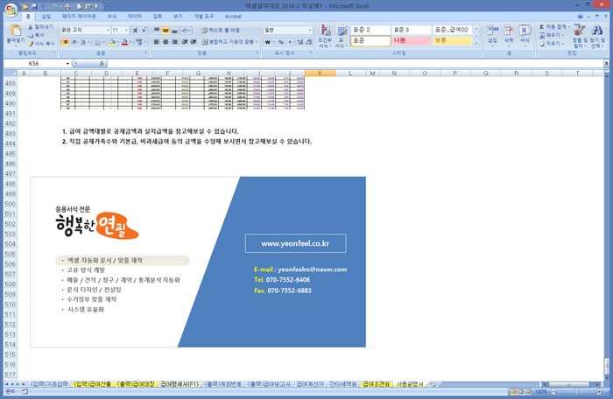Select the pink 나쁨 cell style
The image size is (613, 399).
[412, 40]
